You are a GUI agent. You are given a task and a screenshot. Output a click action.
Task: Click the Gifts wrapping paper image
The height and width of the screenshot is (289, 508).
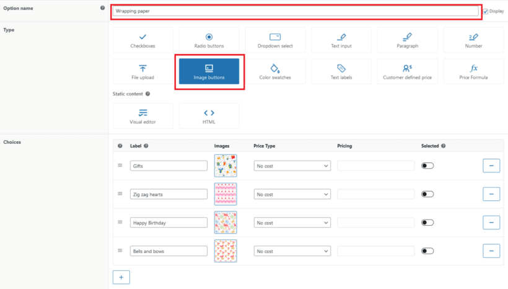[226, 166]
